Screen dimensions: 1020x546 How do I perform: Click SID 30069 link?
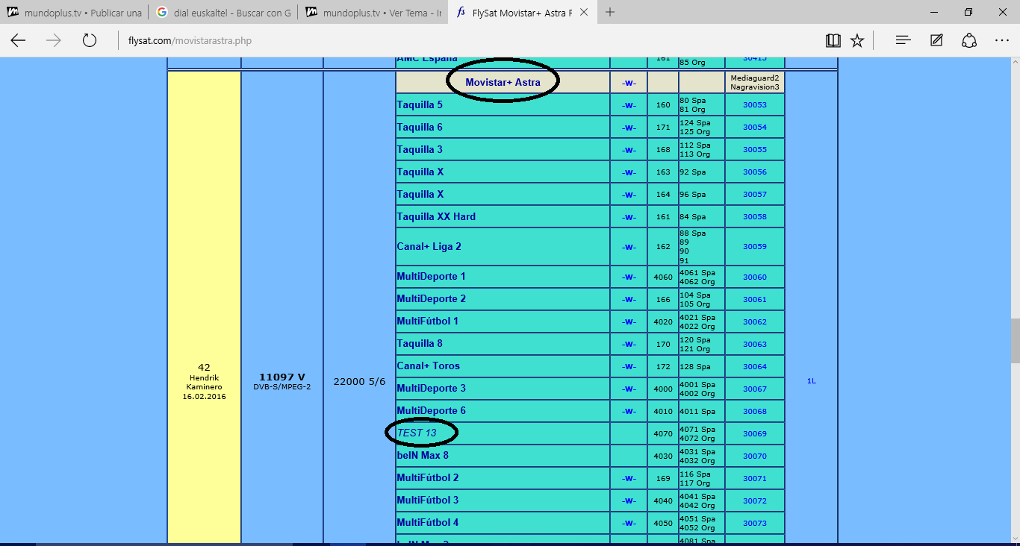[x=755, y=433]
